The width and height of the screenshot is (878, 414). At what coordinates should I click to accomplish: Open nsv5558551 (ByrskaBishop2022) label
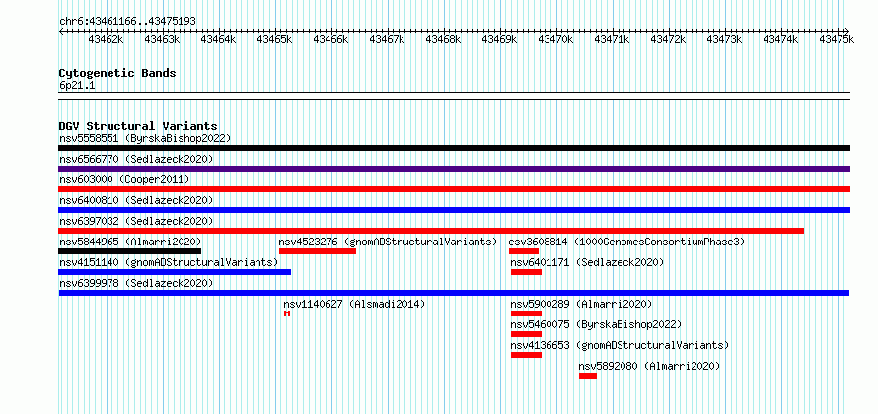(x=145, y=138)
